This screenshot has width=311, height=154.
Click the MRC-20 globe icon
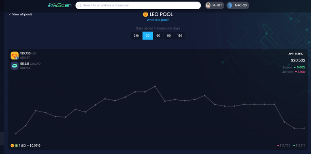230,6
